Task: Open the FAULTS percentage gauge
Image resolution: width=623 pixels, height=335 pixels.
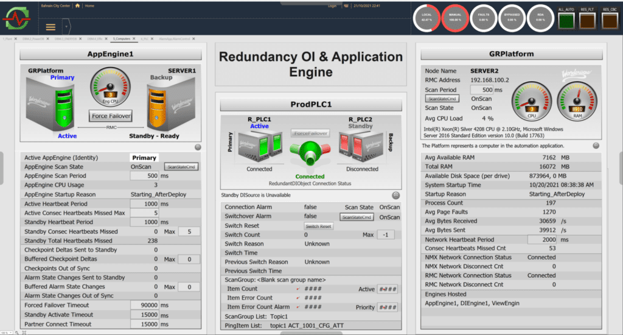Action: pyautogui.click(x=484, y=18)
